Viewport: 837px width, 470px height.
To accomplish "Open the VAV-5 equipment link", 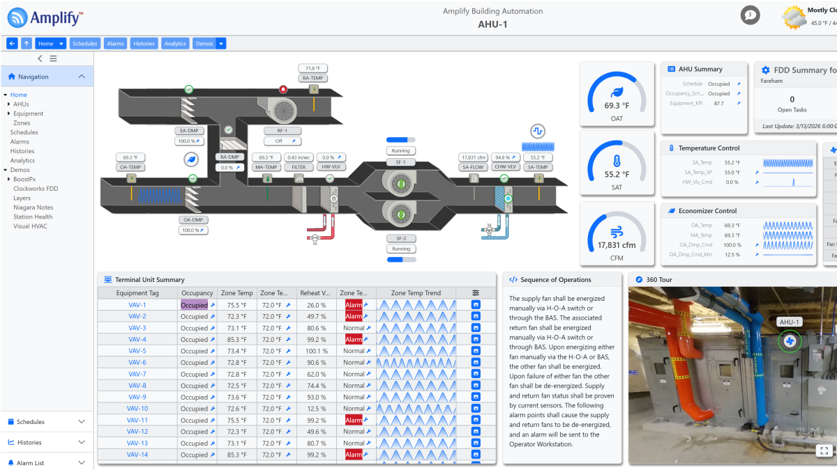I will pyautogui.click(x=137, y=351).
